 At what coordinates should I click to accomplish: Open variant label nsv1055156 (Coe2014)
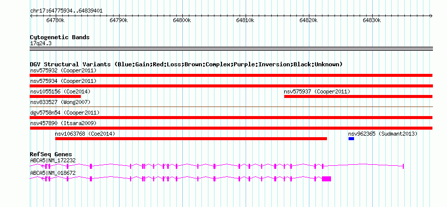[60, 91]
